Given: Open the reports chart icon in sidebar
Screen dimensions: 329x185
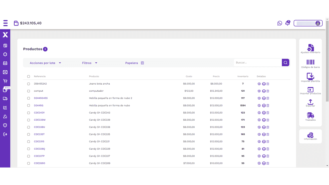Looking at the screenshot, I should pyautogui.click(x=5, y=108).
